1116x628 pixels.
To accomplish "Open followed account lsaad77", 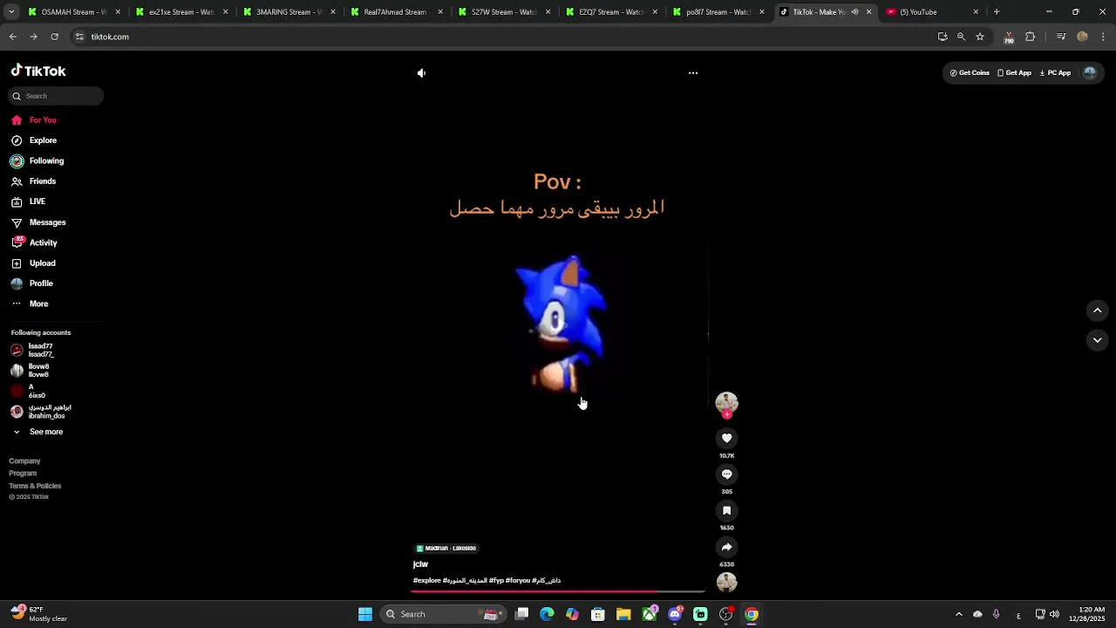I will (33, 351).
